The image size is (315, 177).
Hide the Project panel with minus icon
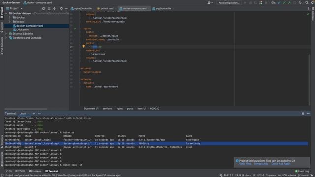point(66,9)
